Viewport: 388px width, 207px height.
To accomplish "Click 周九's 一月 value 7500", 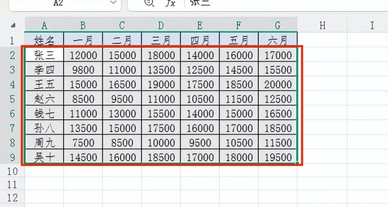I will [83, 142].
